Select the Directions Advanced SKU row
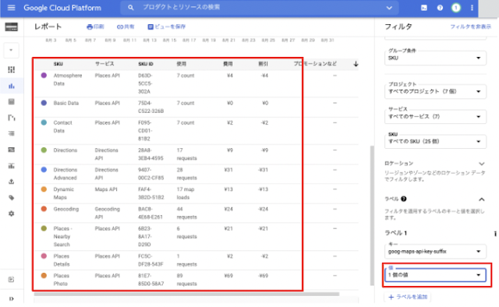 pos(196,174)
